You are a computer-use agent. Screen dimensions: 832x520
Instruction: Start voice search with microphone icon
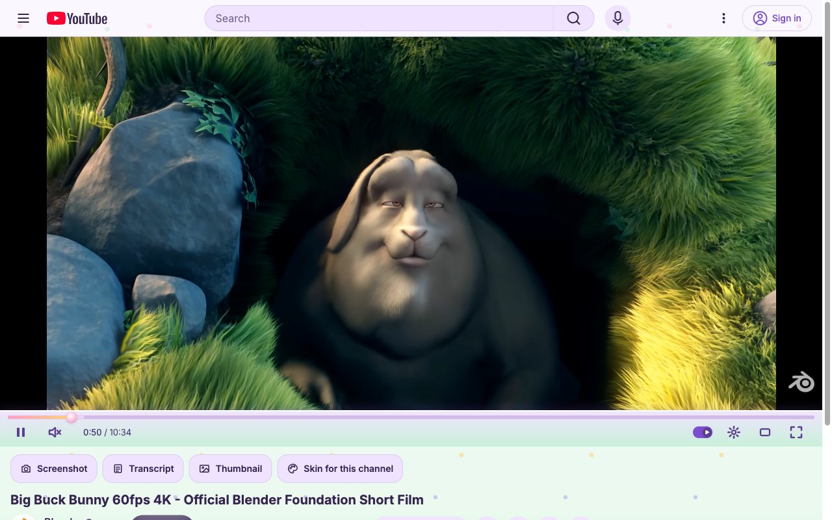(618, 18)
